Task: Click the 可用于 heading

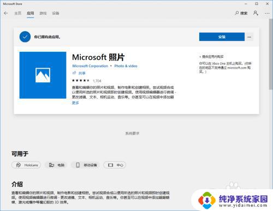Action: point(20,154)
